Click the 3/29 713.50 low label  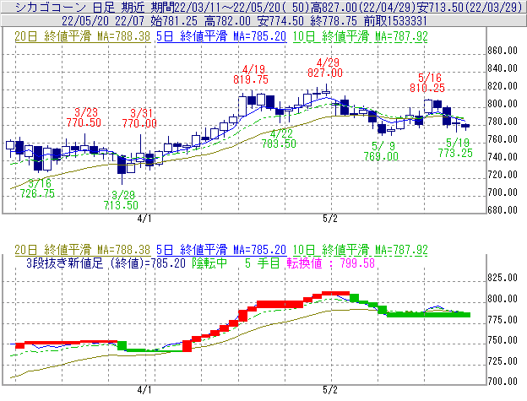pyautogui.click(x=121, y=200)
